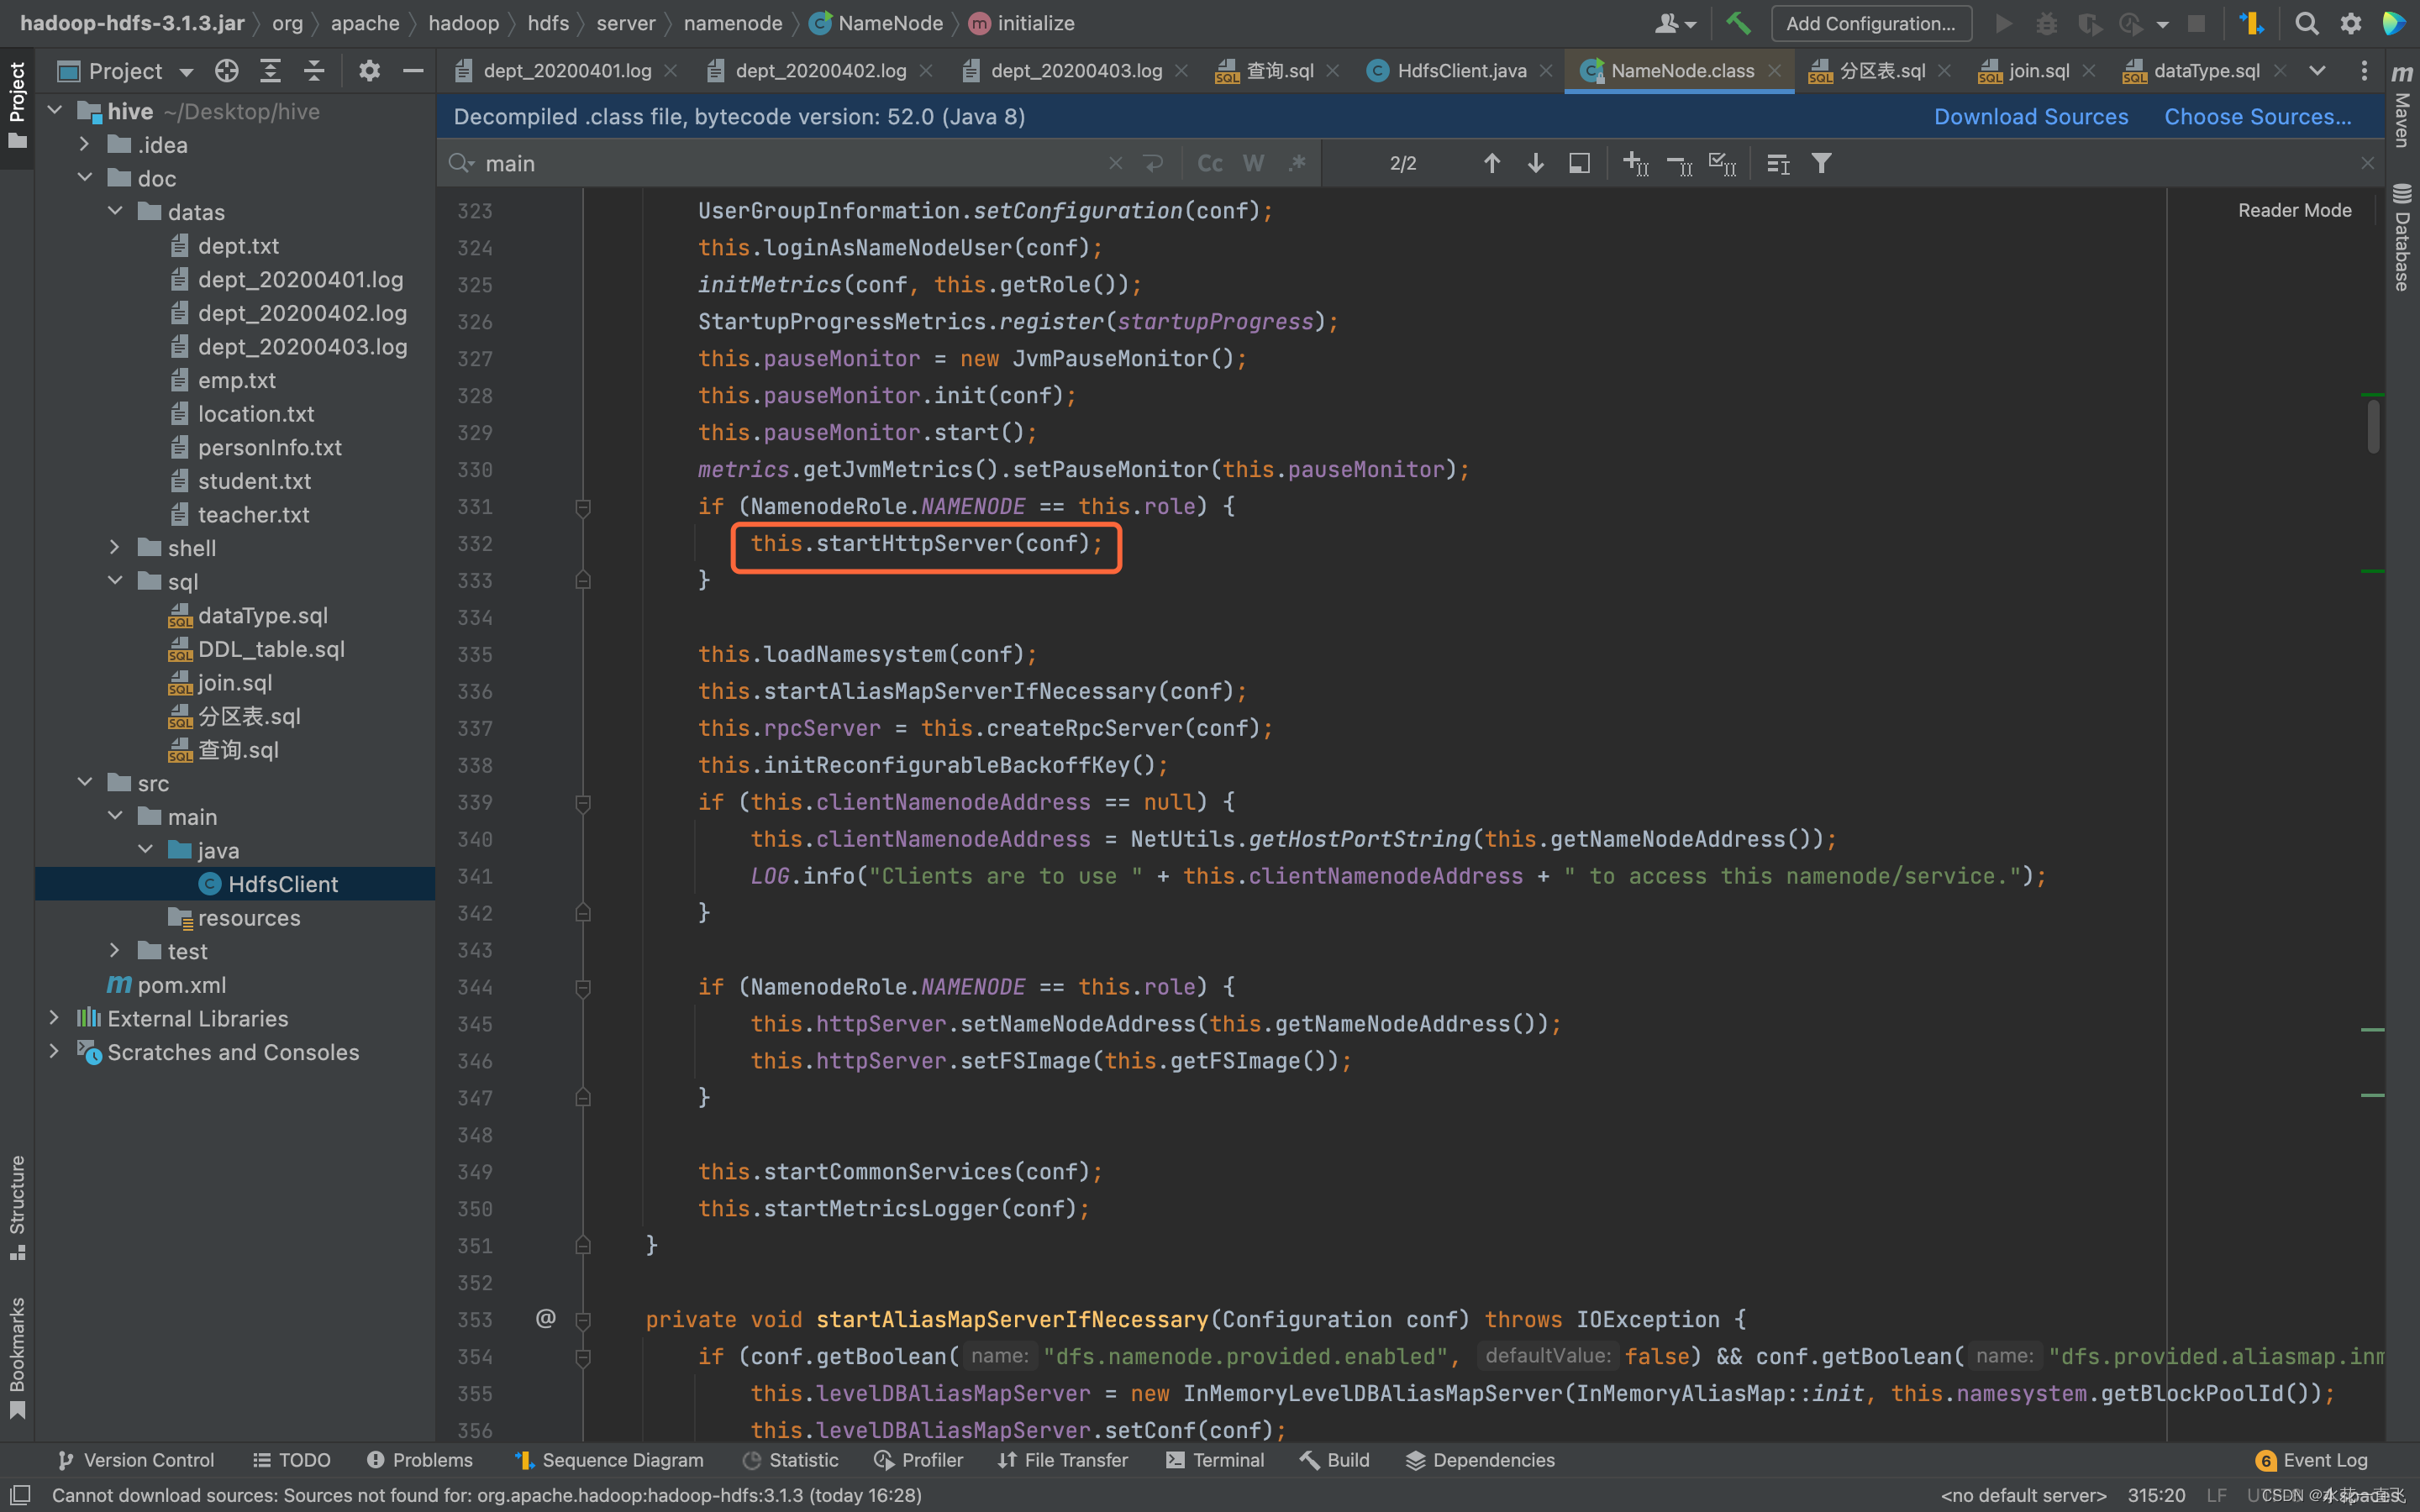This screenshot has height=1512, width=2420.
Task: Click the Run configuration play button
Action: (x=2003, y=23)
